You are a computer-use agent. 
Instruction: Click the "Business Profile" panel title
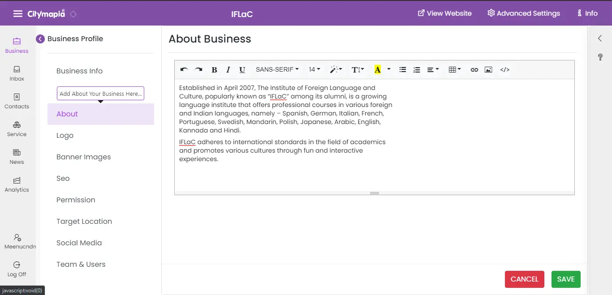(75, 39)
